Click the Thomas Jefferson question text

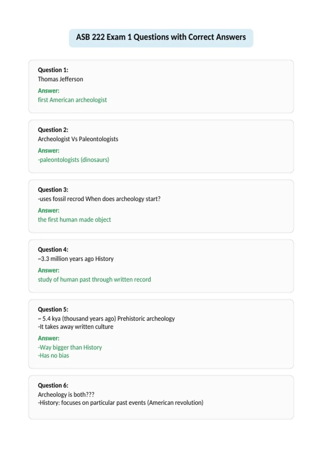pos(60,79)
